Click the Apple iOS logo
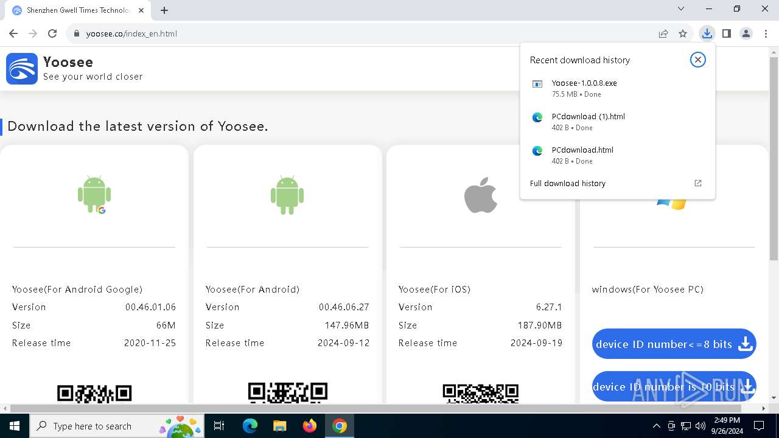 click(x=481, y=195)
